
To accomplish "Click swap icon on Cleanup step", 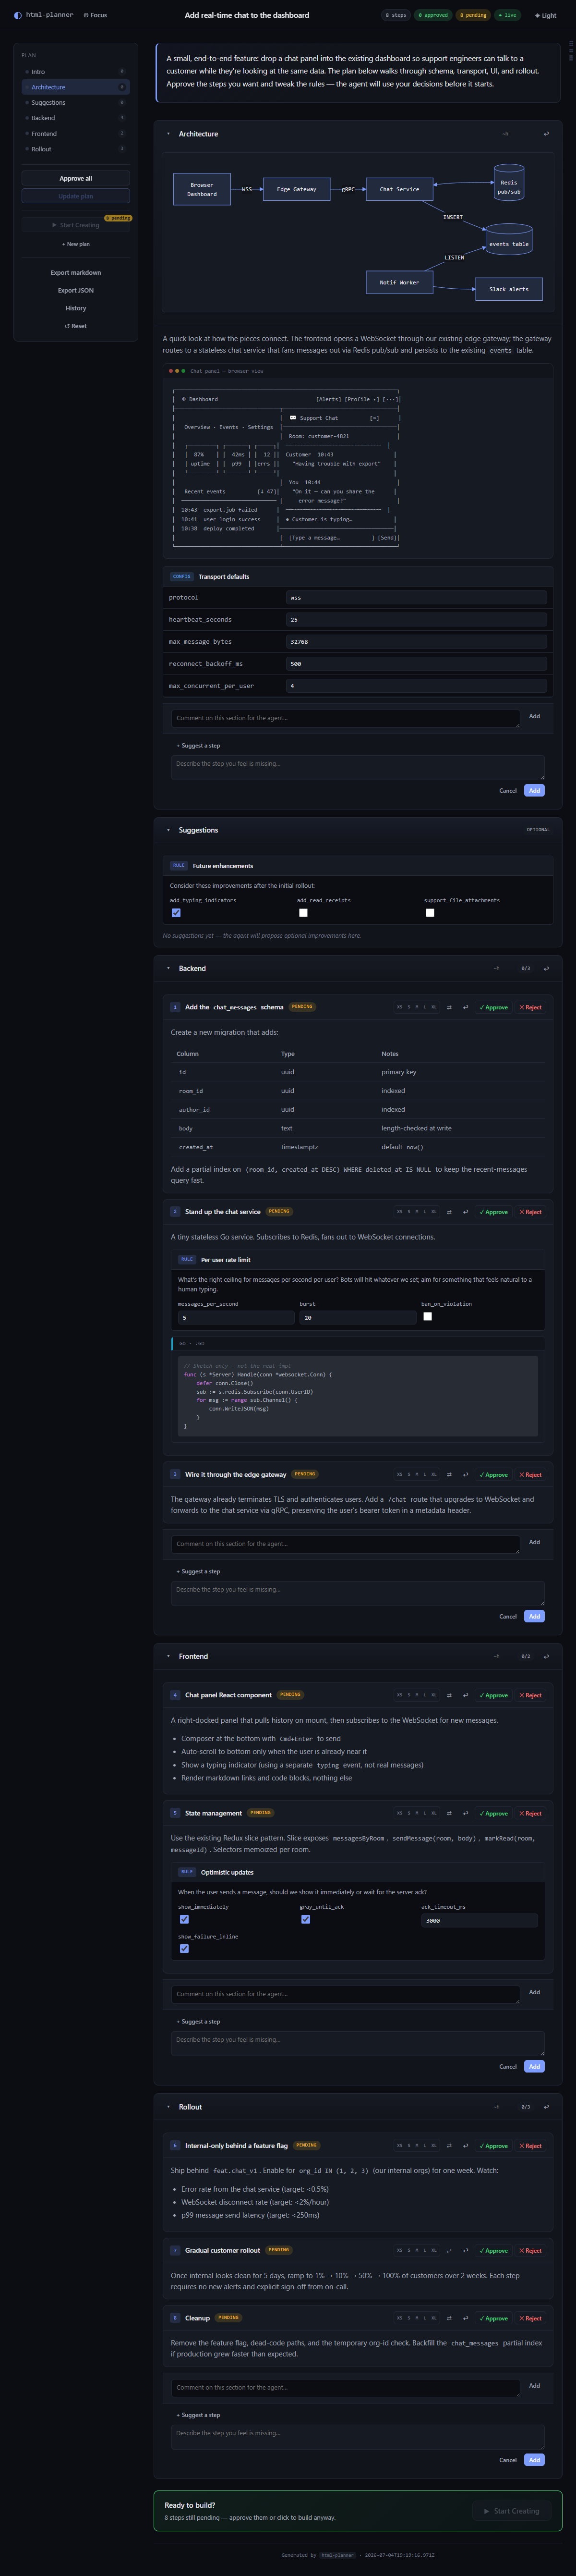I will click(x=449, y=2318).
